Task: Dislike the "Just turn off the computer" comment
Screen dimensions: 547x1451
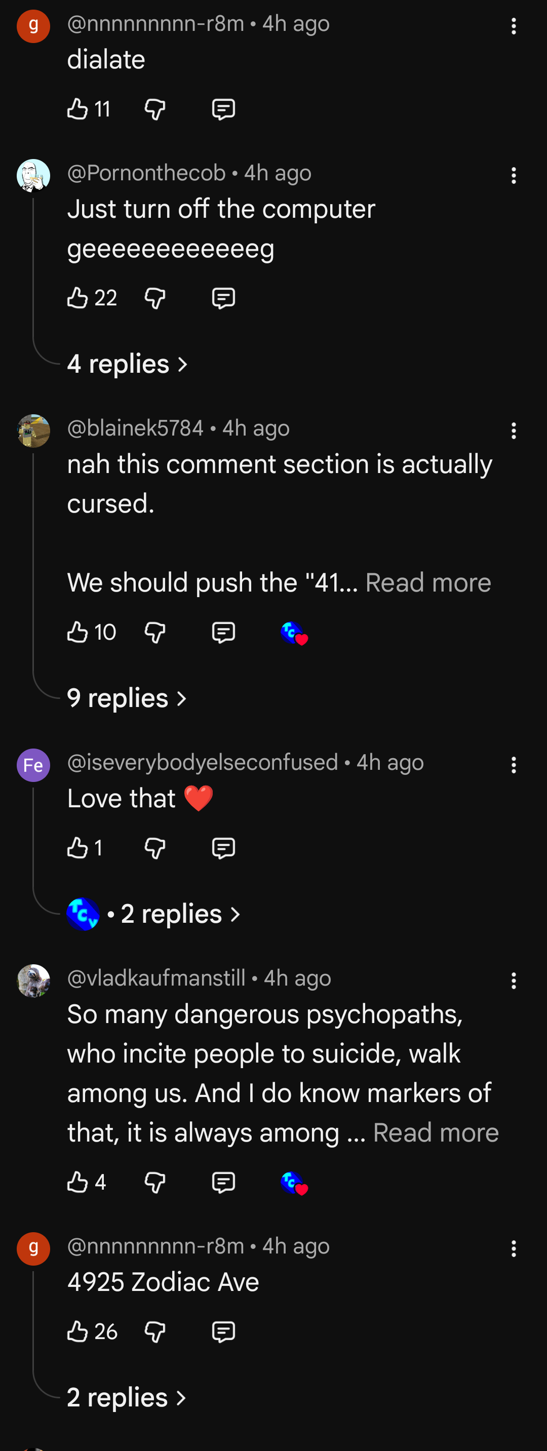Action: [x=155, y=298]
